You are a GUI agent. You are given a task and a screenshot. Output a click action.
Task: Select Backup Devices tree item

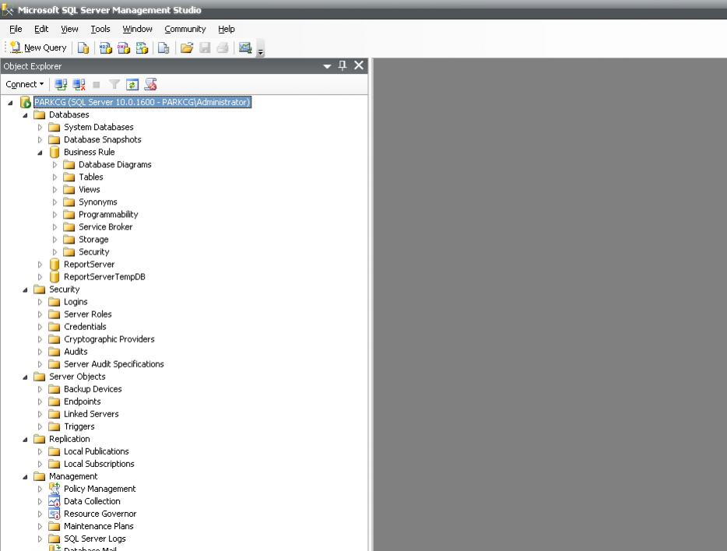click(x=93, y=389)
